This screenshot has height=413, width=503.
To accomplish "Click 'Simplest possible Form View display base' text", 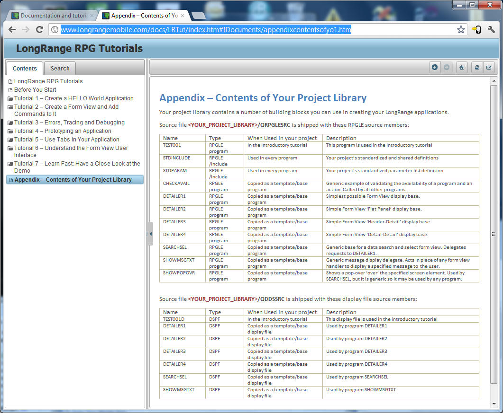I will coord(373,196).
